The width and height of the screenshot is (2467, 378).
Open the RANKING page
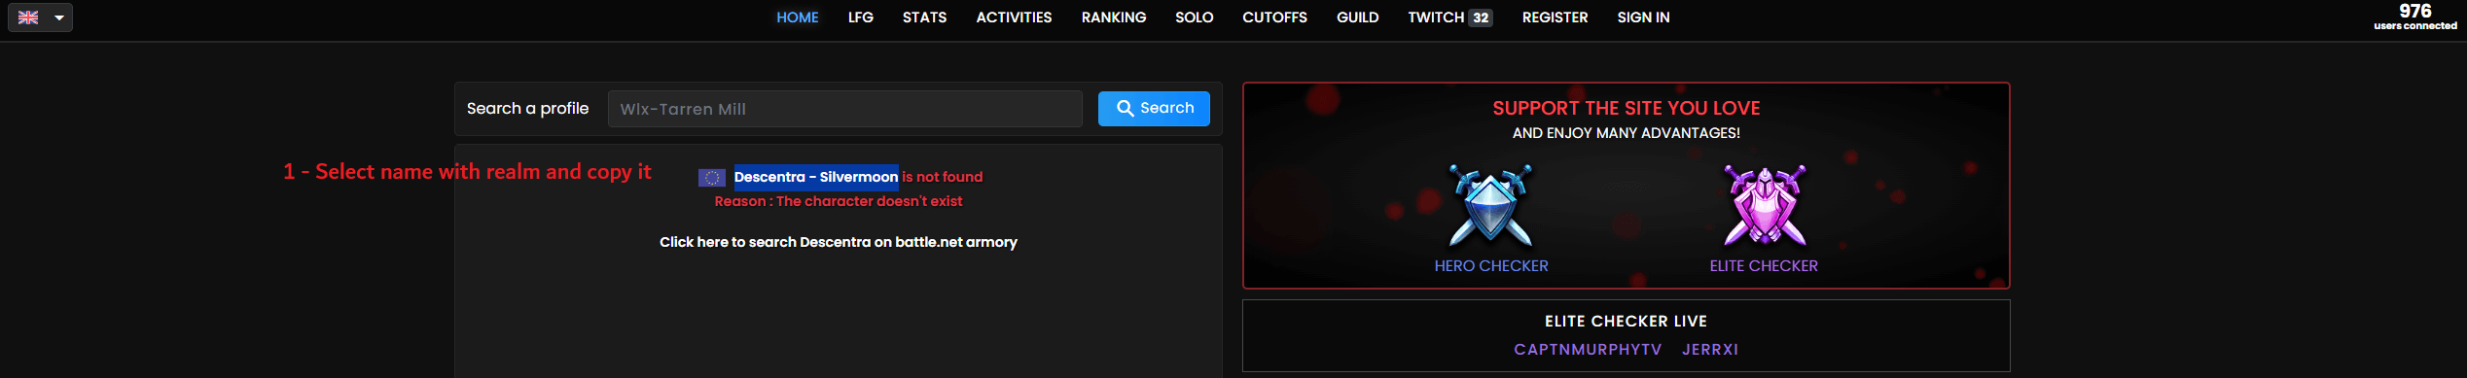click(x=1113, y=17)
